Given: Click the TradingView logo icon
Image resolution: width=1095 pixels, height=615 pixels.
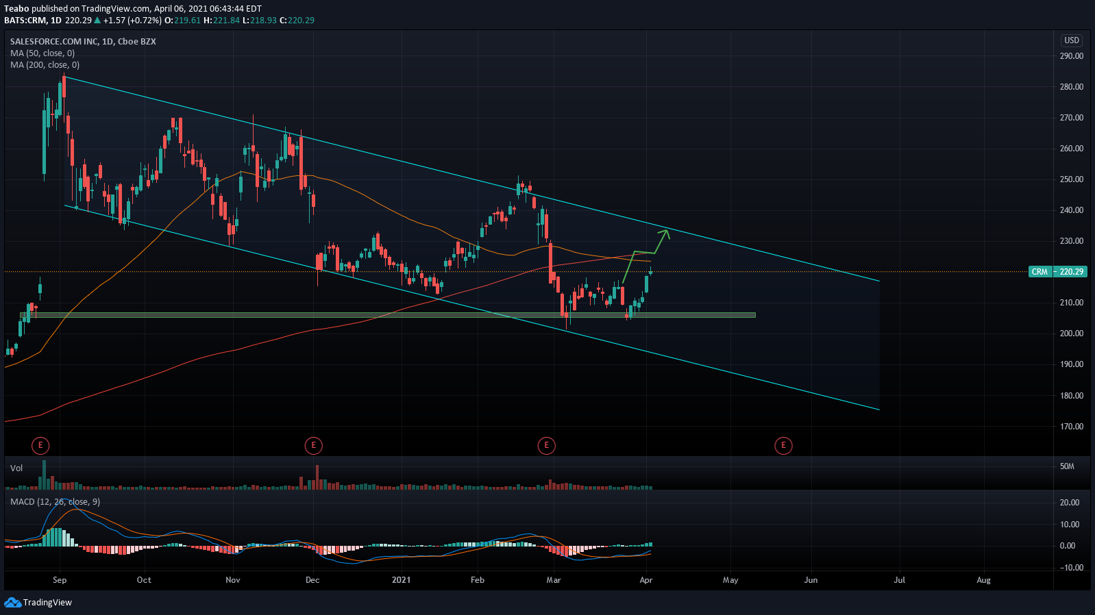Looking at the screenshot, I should point(12,603).
